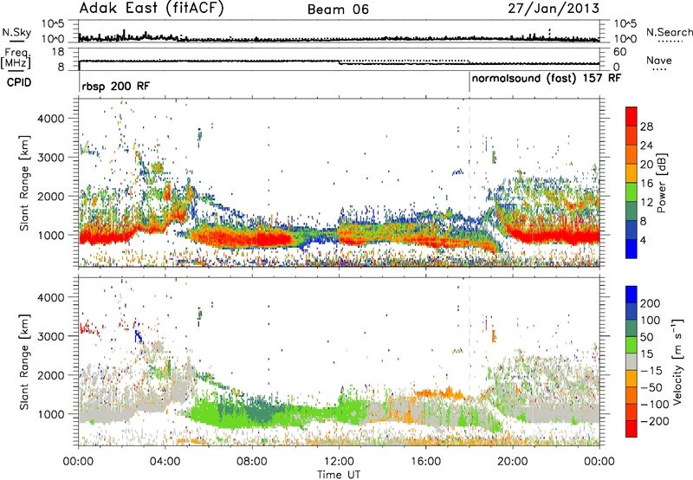Click 'Slant Range [km]' label of velocity panel
This screenshot has width=693, height=480.
24,361
